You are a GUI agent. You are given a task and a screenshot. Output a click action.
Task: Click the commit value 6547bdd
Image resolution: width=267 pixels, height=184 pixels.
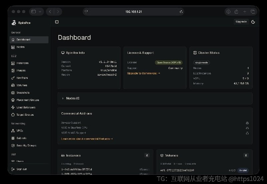click(x=111, y=66)
